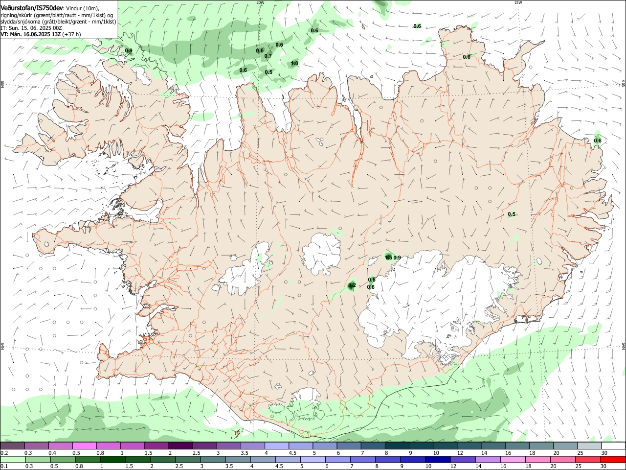Select the bright red swatch ending the bottom legend row

[x=613, y=460]
